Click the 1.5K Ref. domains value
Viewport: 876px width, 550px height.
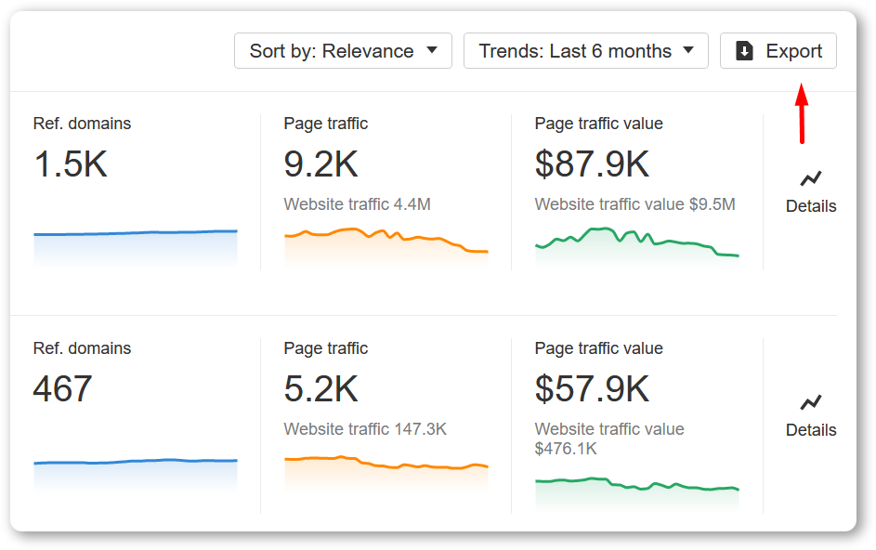(71, 164)
